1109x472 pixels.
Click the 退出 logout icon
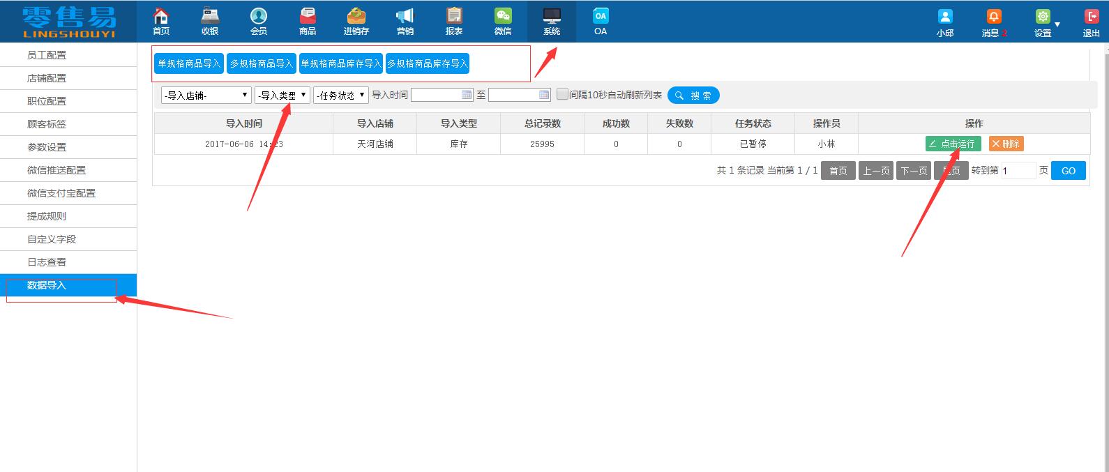click(1092, 17)
